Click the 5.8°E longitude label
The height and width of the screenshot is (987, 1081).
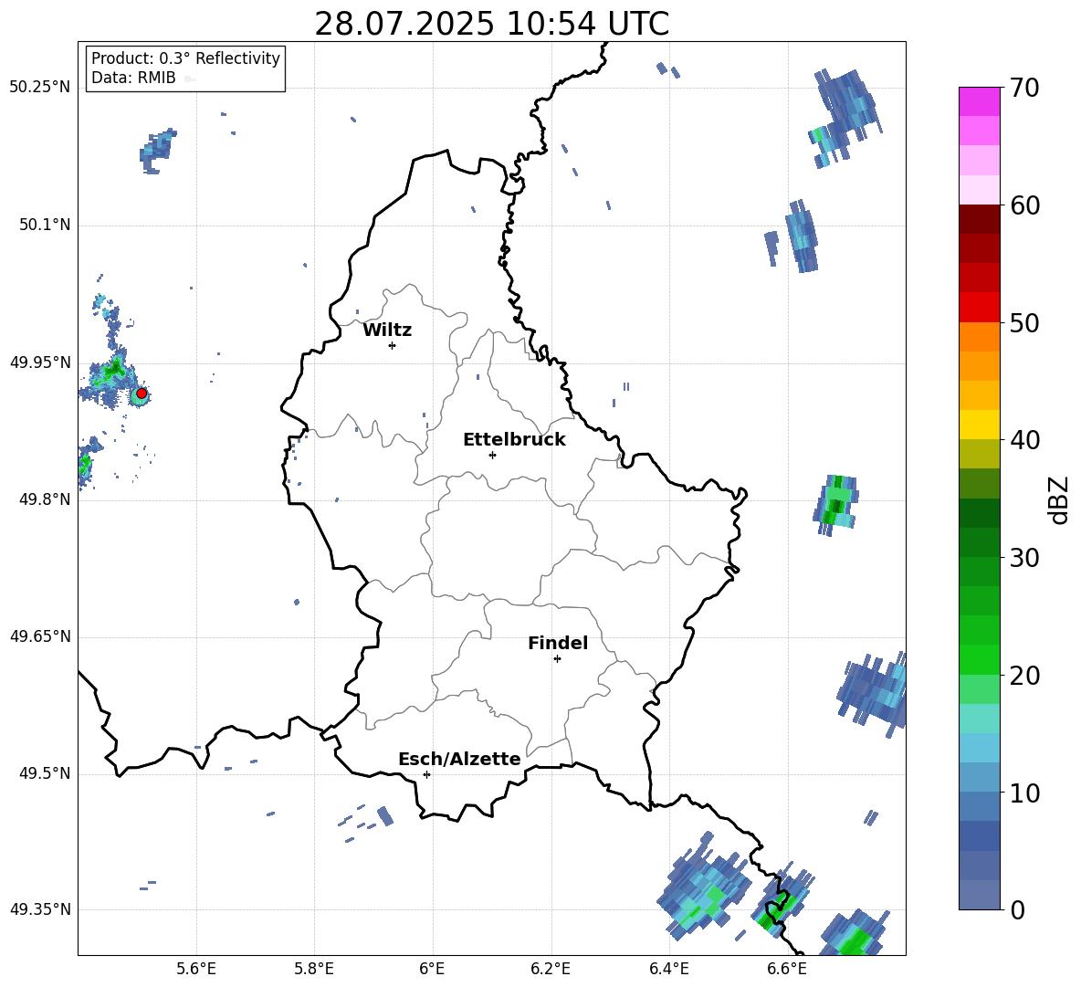(314, 969)
